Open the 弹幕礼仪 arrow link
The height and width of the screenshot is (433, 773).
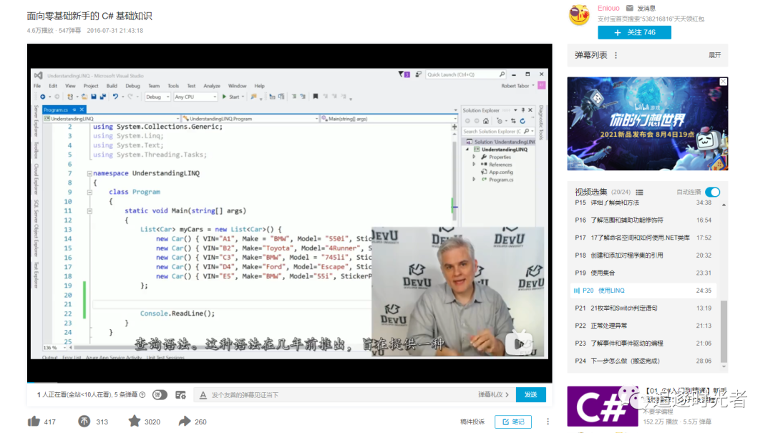493,394
